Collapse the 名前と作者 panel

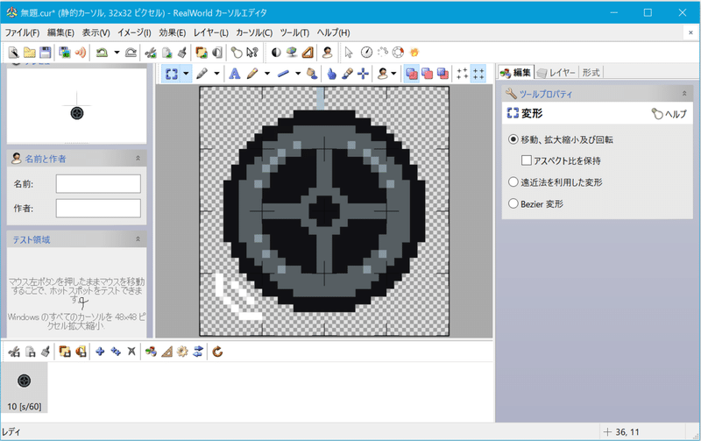tap(138, 158)
